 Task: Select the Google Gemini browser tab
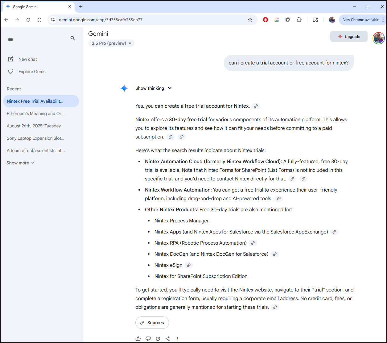click(39, 6)
